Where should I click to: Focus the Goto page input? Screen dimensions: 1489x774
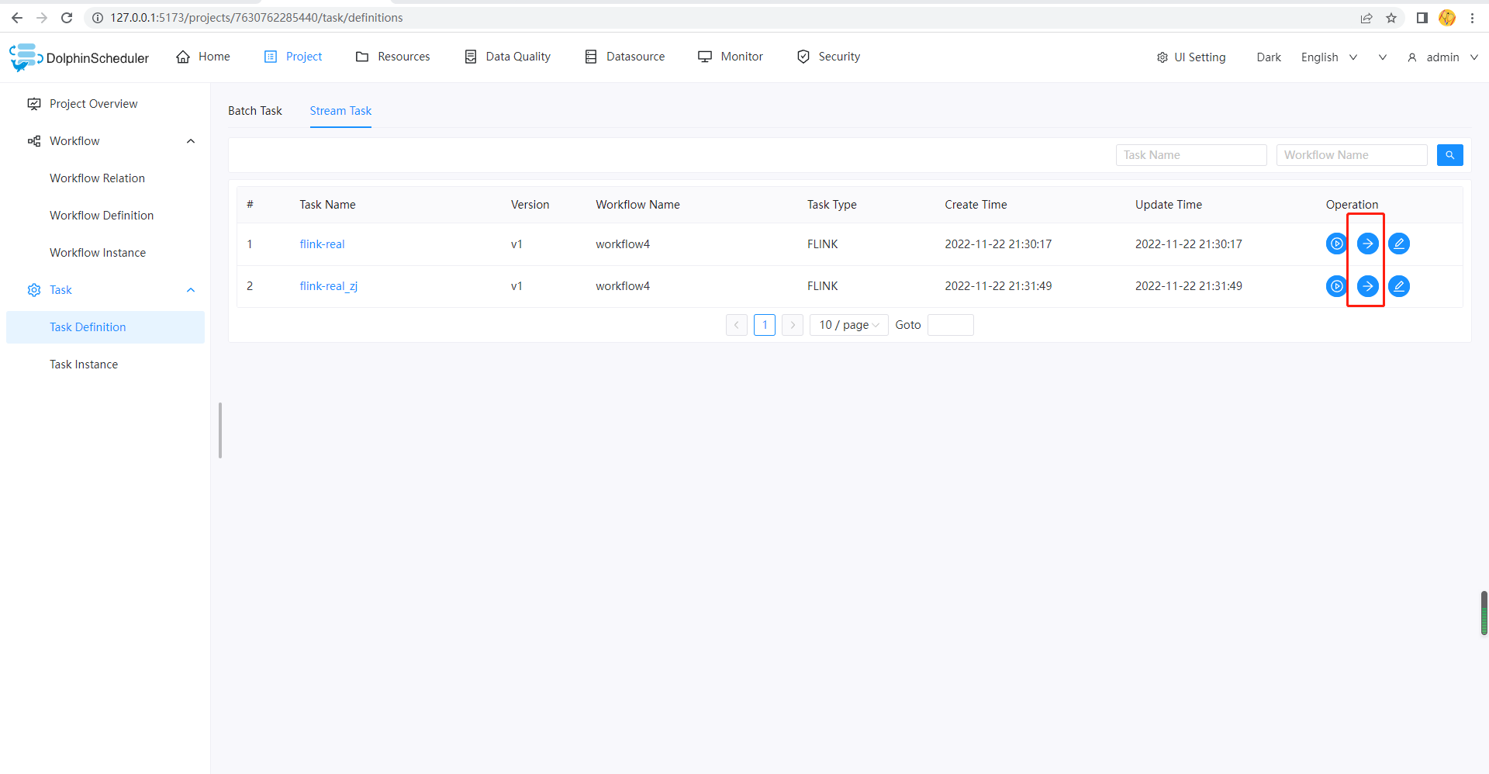tap(951, 325)
